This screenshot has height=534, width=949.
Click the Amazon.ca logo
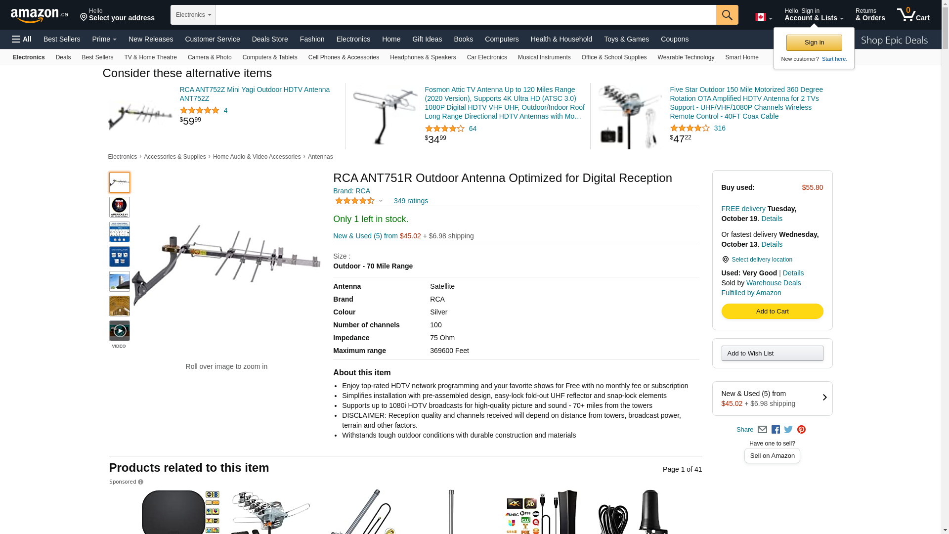point(40,15)
